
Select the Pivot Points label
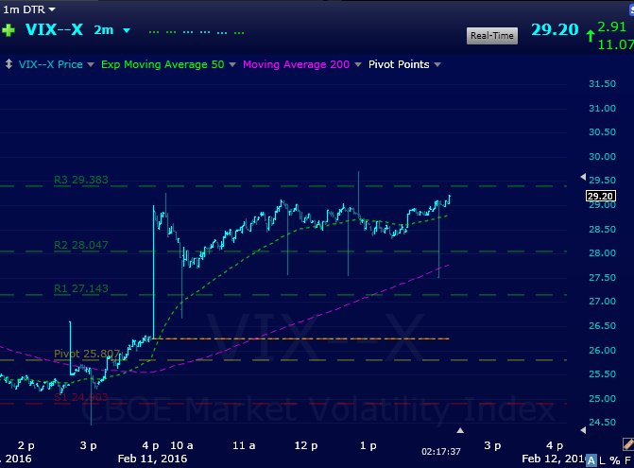[399, 64]
